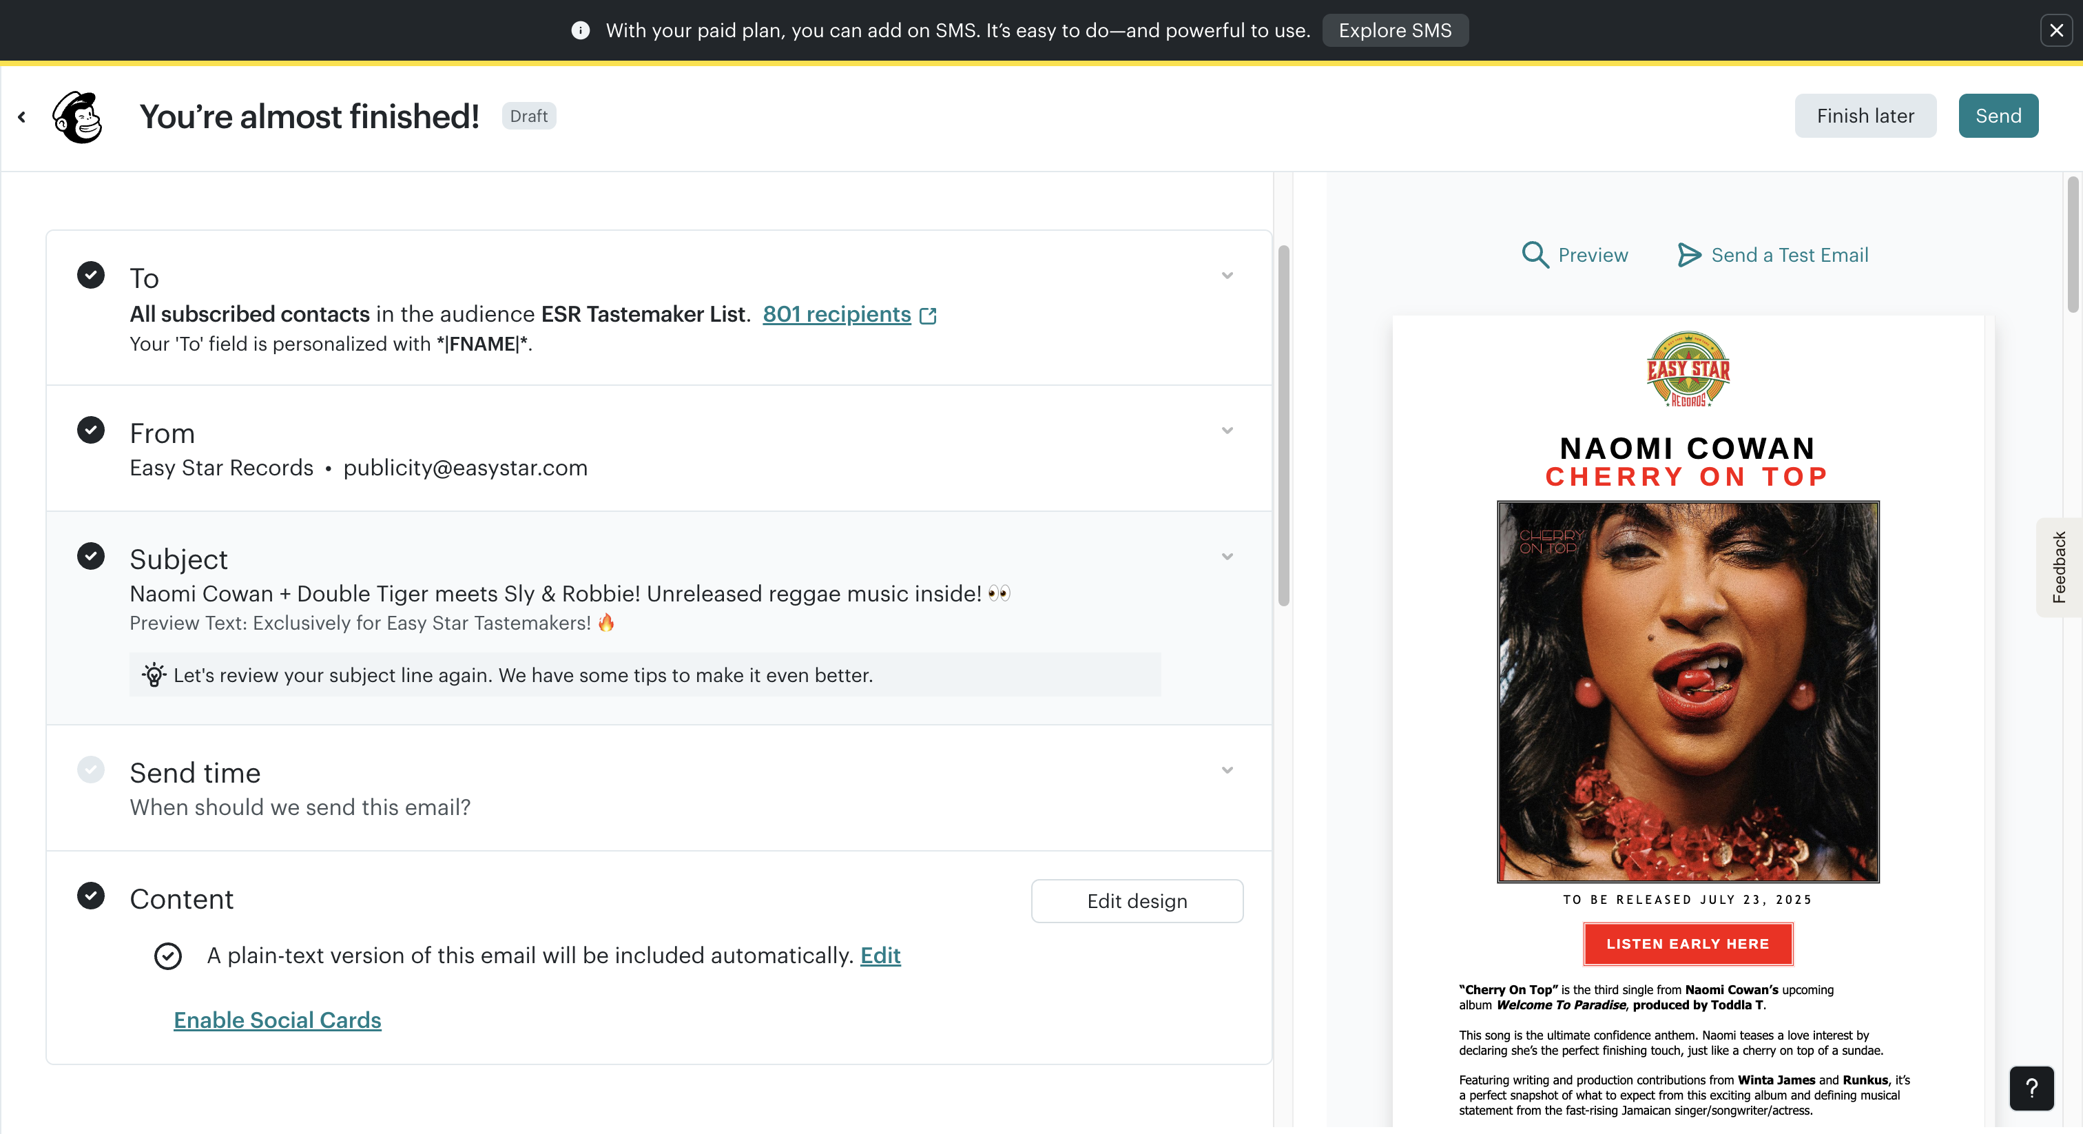Click the Cherry On Top cover artwork

(x=1688, y=692)
